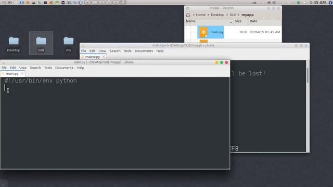This screenshot has height=187, width=333.
Task: Expand the chevron between Home and Desktop
Action: tap(208, 15)
